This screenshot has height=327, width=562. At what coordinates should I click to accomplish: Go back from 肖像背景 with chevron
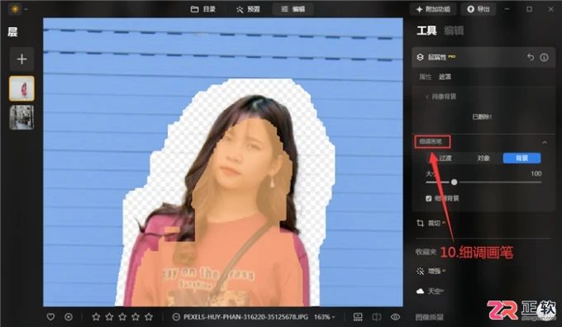tap(427, 97)
